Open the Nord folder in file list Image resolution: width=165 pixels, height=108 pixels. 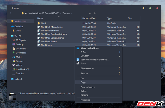point(43,23)
